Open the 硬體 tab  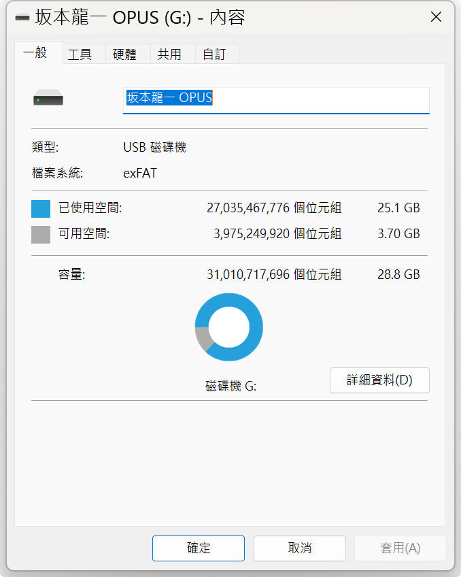point(124,54)
